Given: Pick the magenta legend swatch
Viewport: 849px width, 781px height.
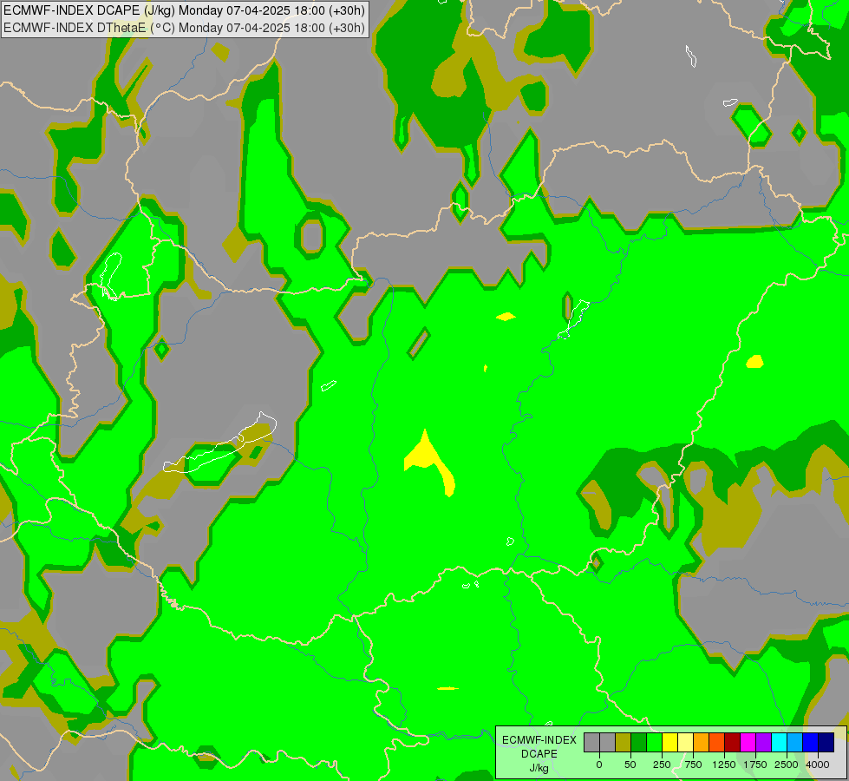Looking at the screenshot, I should pos(748,743).
